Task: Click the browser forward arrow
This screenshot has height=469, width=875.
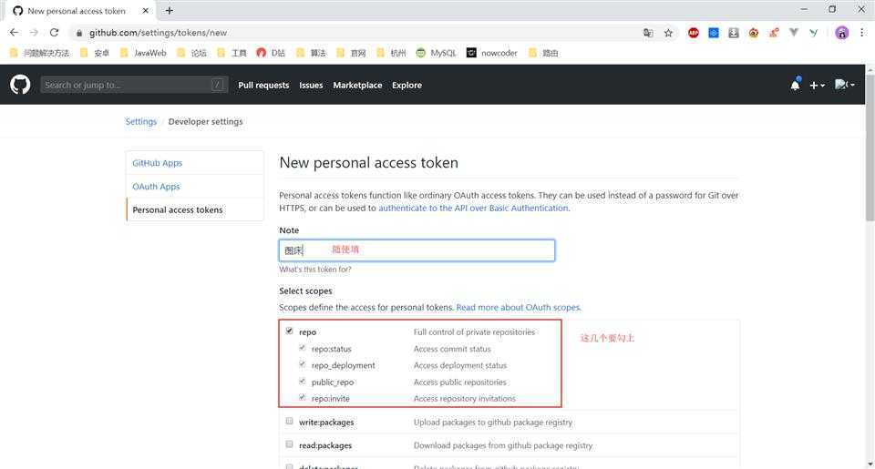Action: tap(34, 33)
